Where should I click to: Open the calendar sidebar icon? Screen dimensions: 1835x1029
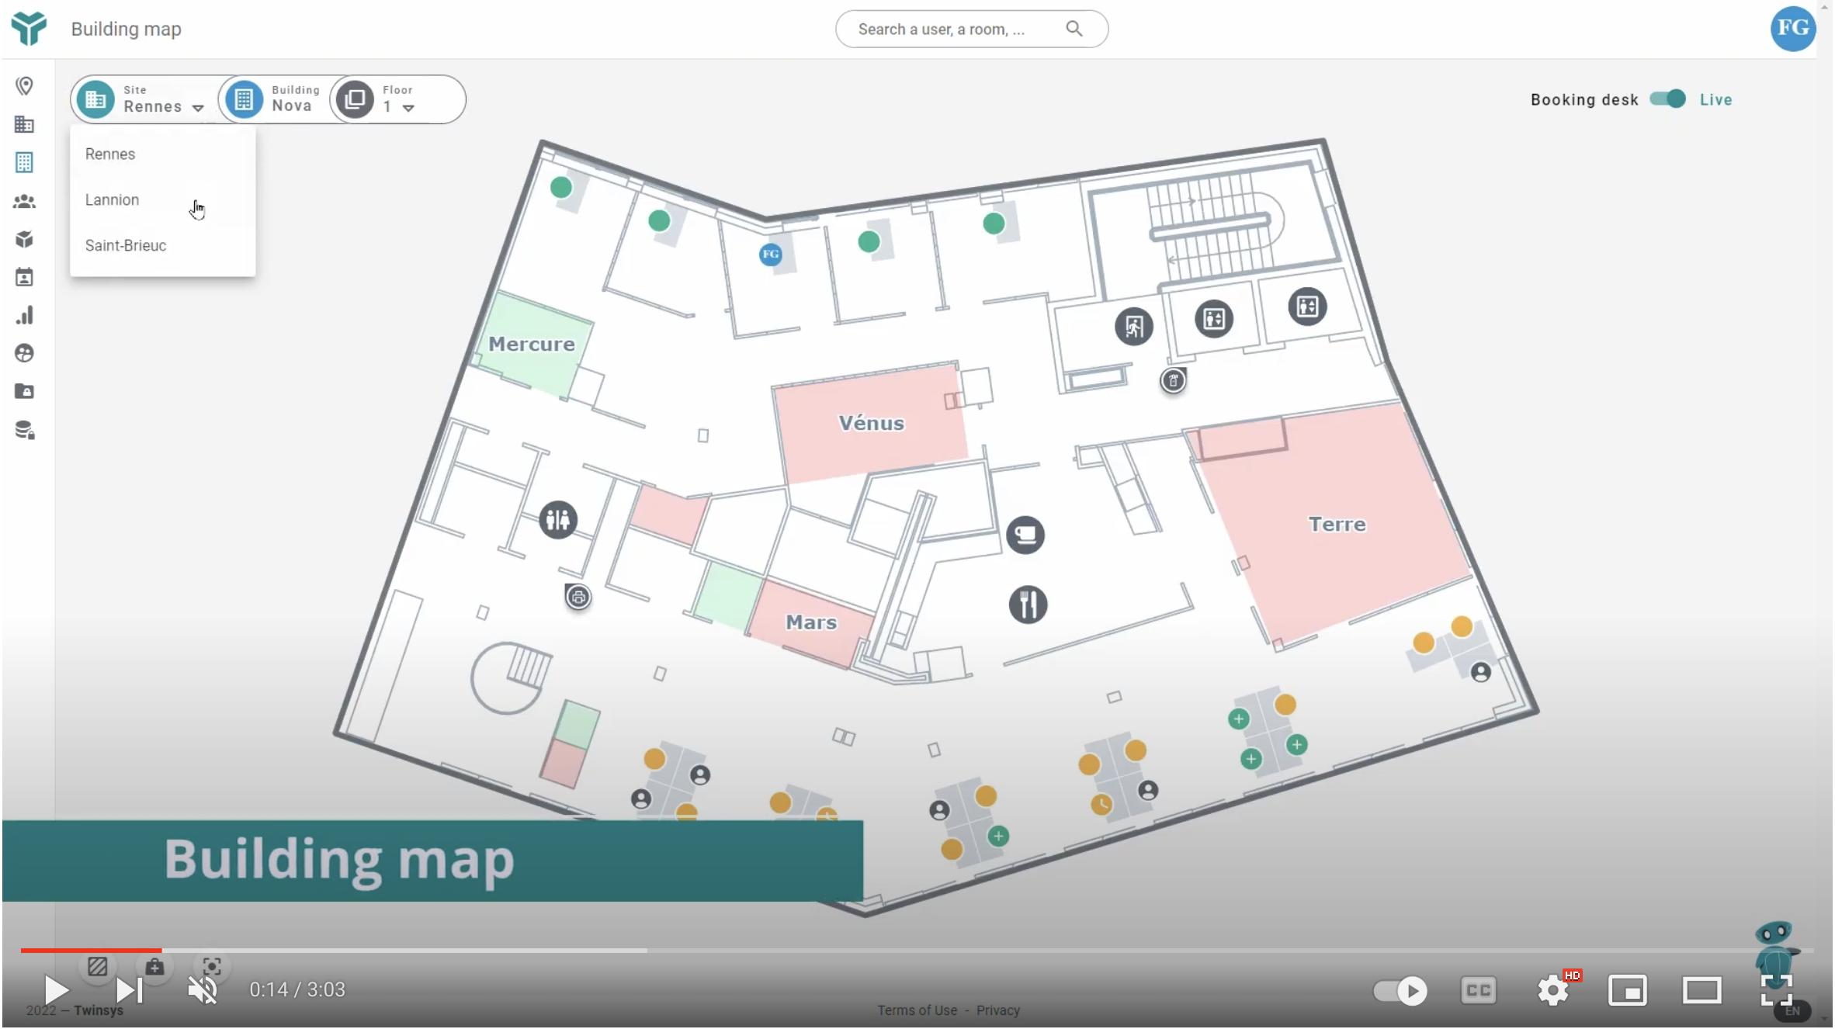[25, 277]
